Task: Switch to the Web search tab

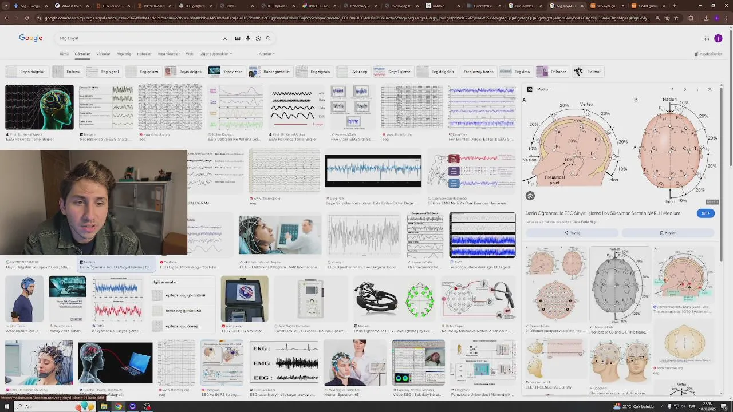Action: tap(190, 54)
